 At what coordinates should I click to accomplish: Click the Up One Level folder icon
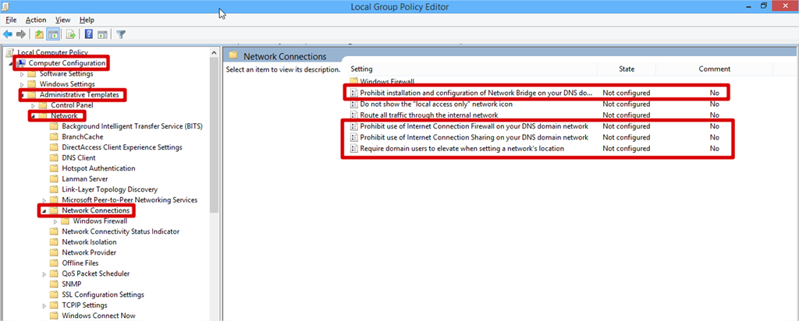(39, 34)
